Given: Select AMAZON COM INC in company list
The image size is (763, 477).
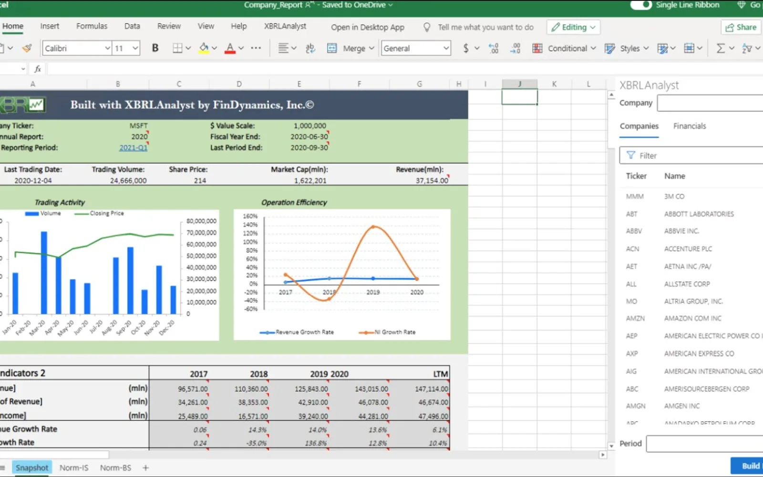Looking at the screenshot, I should pos(692,318).
